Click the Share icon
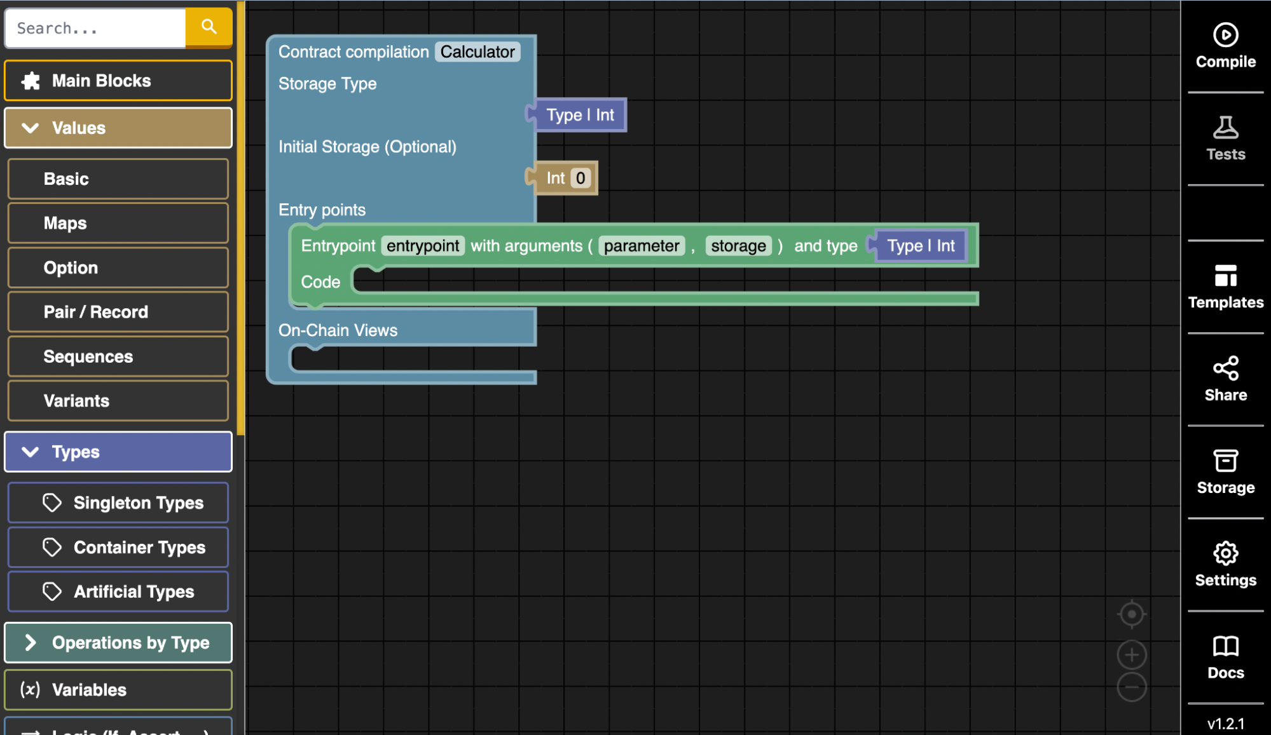Screen dimensions: 1271x735 tap(1225, 368)
